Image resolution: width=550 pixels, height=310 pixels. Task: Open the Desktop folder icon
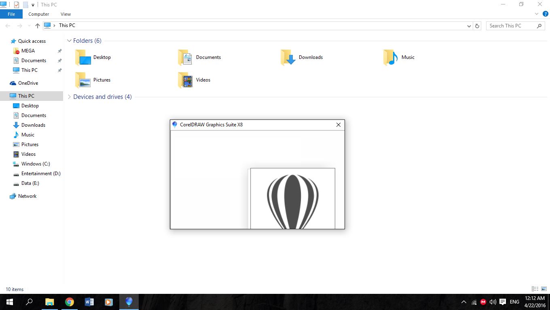point(83,57)
